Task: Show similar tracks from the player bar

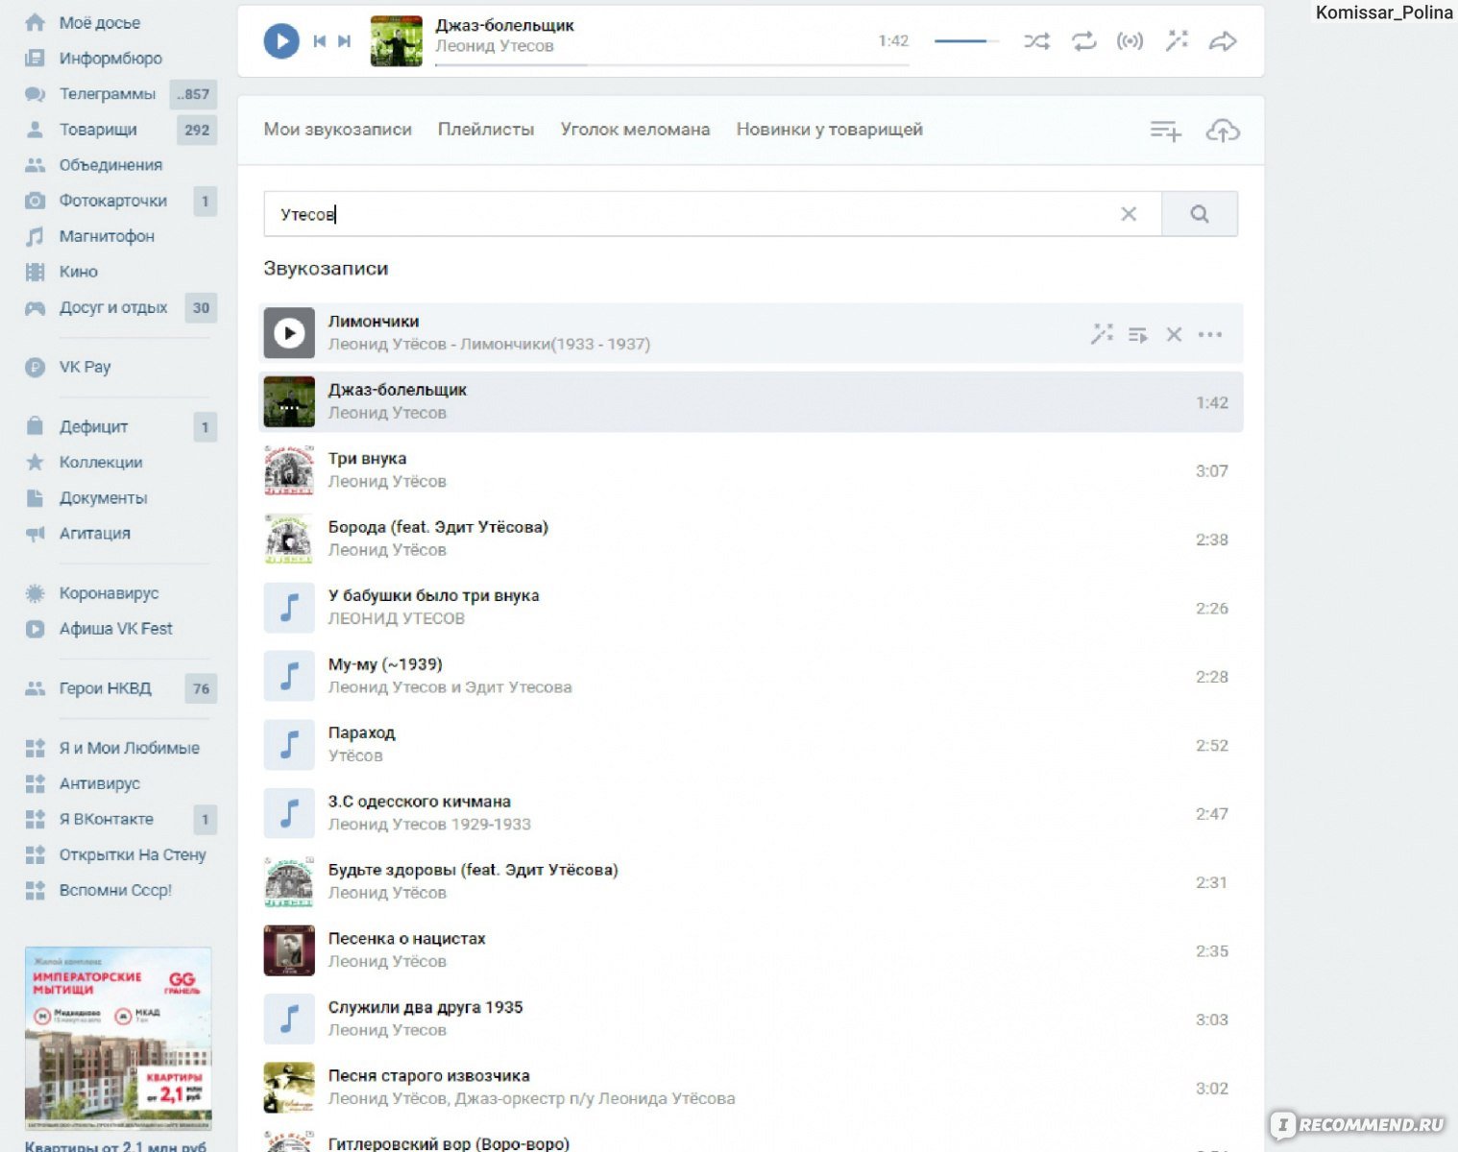Action: [1177, 40]
